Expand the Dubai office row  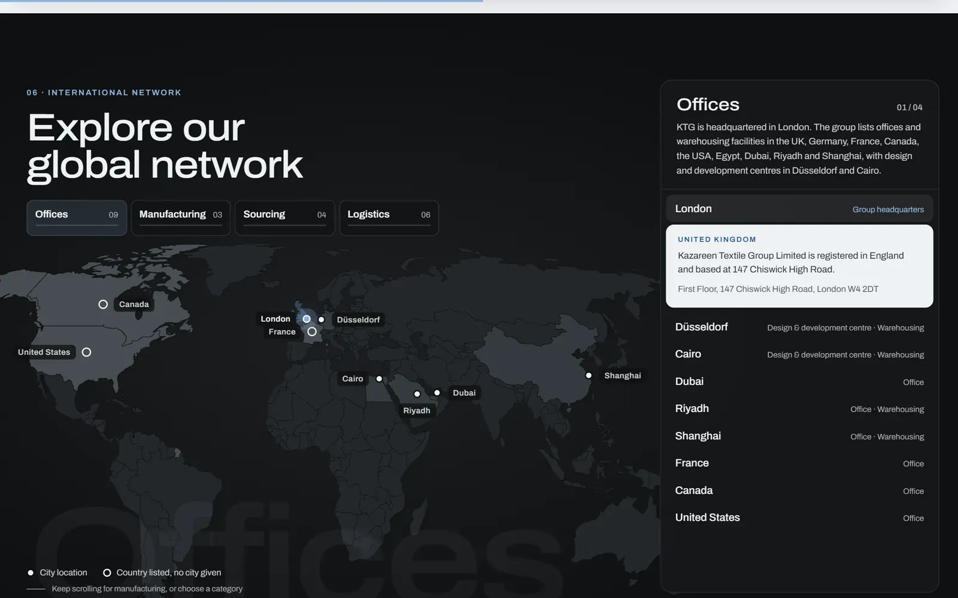tap(799, 382)
